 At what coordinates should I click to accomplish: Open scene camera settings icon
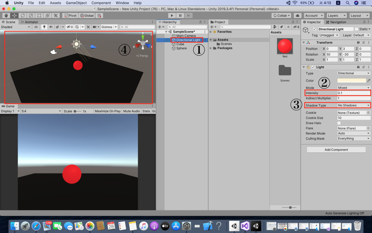pyautogui.click(x=95, y=27)
